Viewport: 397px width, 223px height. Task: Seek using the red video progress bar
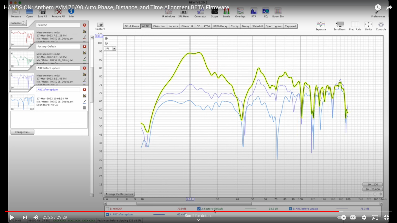(178, 211)
